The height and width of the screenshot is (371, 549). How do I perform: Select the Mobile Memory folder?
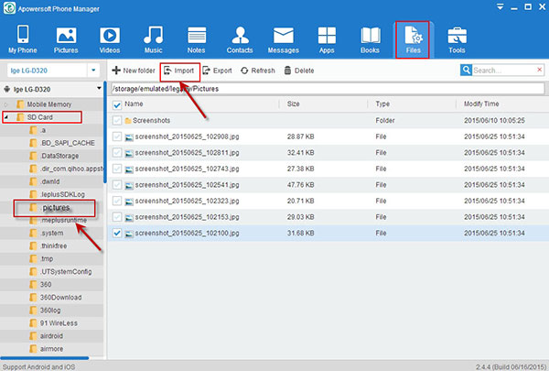[49, 104]
